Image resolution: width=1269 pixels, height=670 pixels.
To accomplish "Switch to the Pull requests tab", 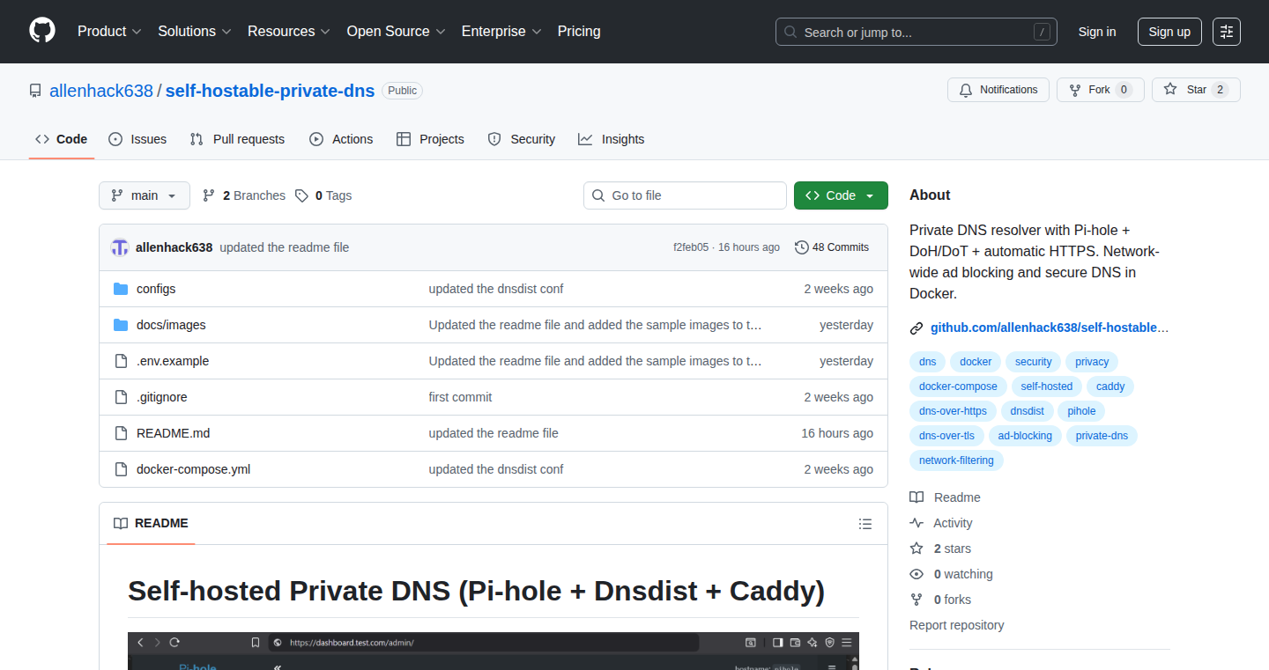I will [237, 139].
